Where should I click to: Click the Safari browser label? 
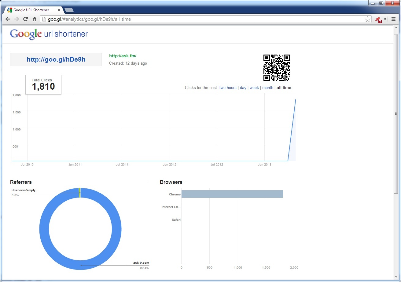176,220
